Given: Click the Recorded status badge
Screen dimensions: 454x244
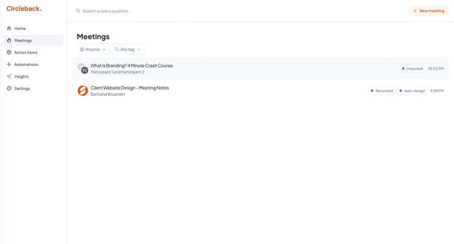Looking at the screenshot, I should coord(381,91).
